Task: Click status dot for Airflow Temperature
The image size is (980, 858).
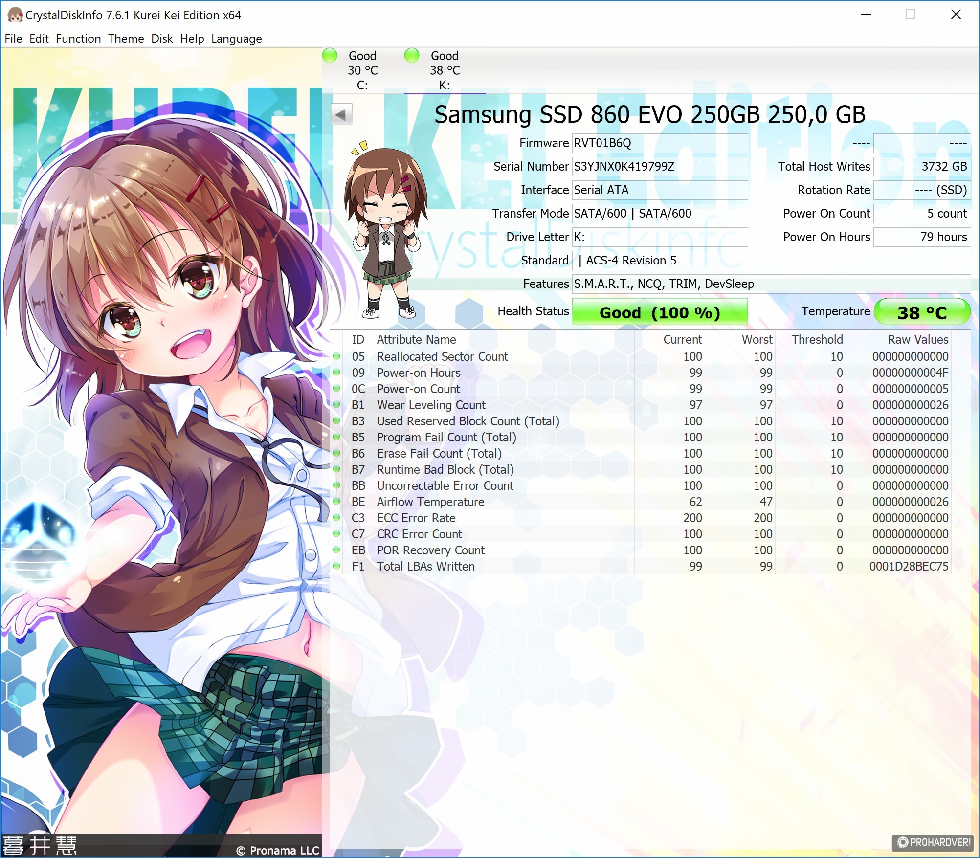Action: [336, 502]
